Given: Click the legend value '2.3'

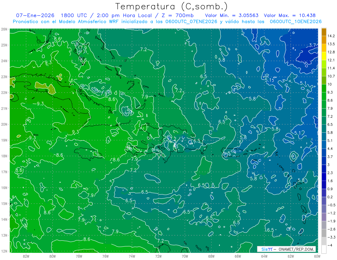Looking at the screenshot, I should tap(330, 172).
